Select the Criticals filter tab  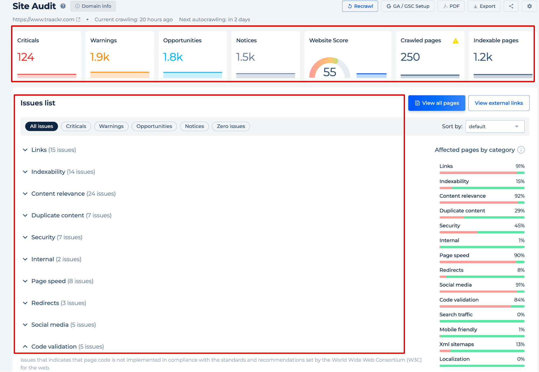click(76, 126)
